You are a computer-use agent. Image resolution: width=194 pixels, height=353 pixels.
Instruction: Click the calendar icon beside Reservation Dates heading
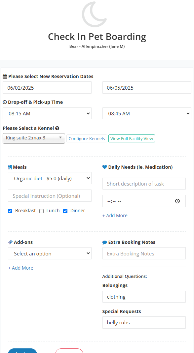(5, 76)
